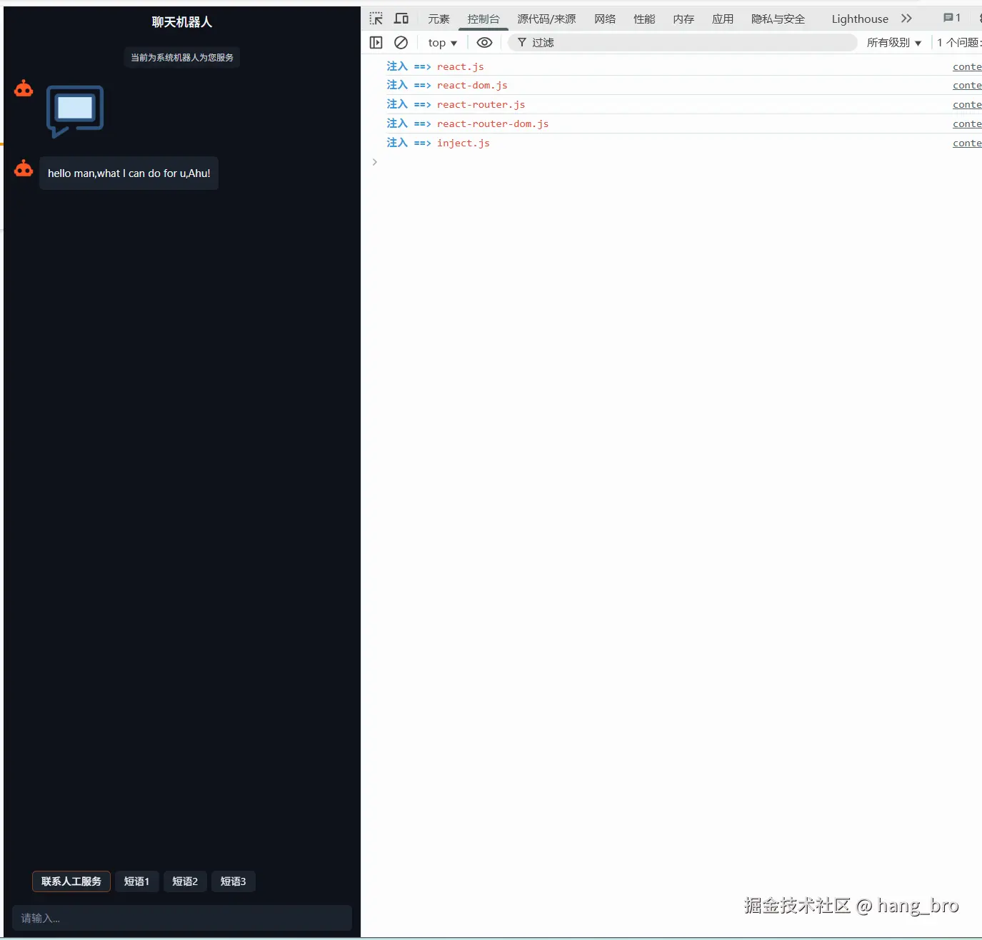Show the console sidebar panel icon
The height and width of the screenshot is (940, 982).
(x=376, y=43)
